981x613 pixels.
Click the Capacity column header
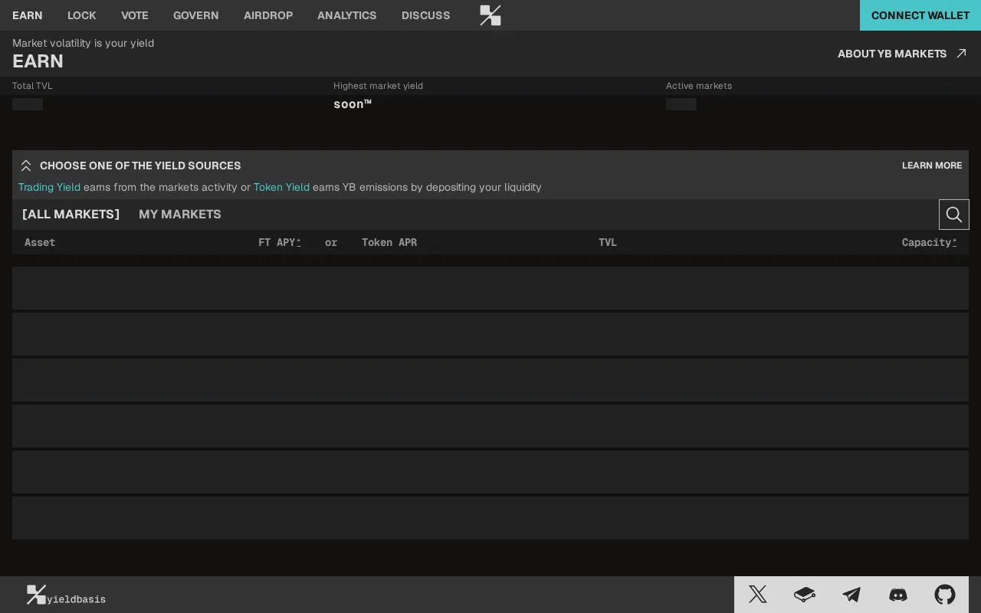(x=929, y=242)
